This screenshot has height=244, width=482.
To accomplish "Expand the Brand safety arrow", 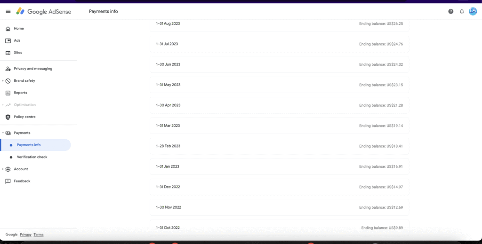I will point(3,81).
